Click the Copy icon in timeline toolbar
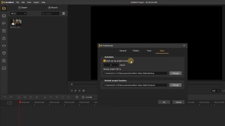Viewport: 225px width, 126px height. coord(25,97)
